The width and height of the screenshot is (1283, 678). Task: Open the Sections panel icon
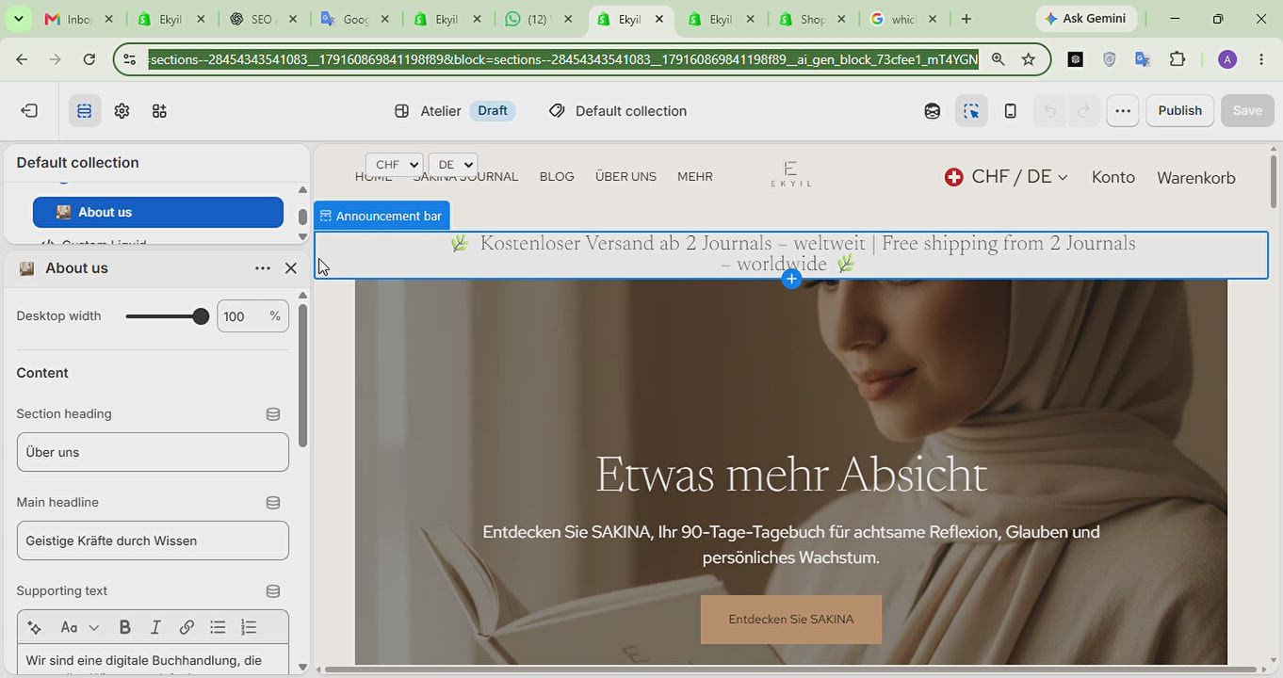click(84, 111)
